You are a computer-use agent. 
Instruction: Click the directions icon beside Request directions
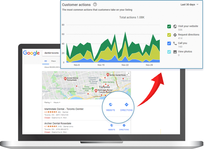pos(175,35)
